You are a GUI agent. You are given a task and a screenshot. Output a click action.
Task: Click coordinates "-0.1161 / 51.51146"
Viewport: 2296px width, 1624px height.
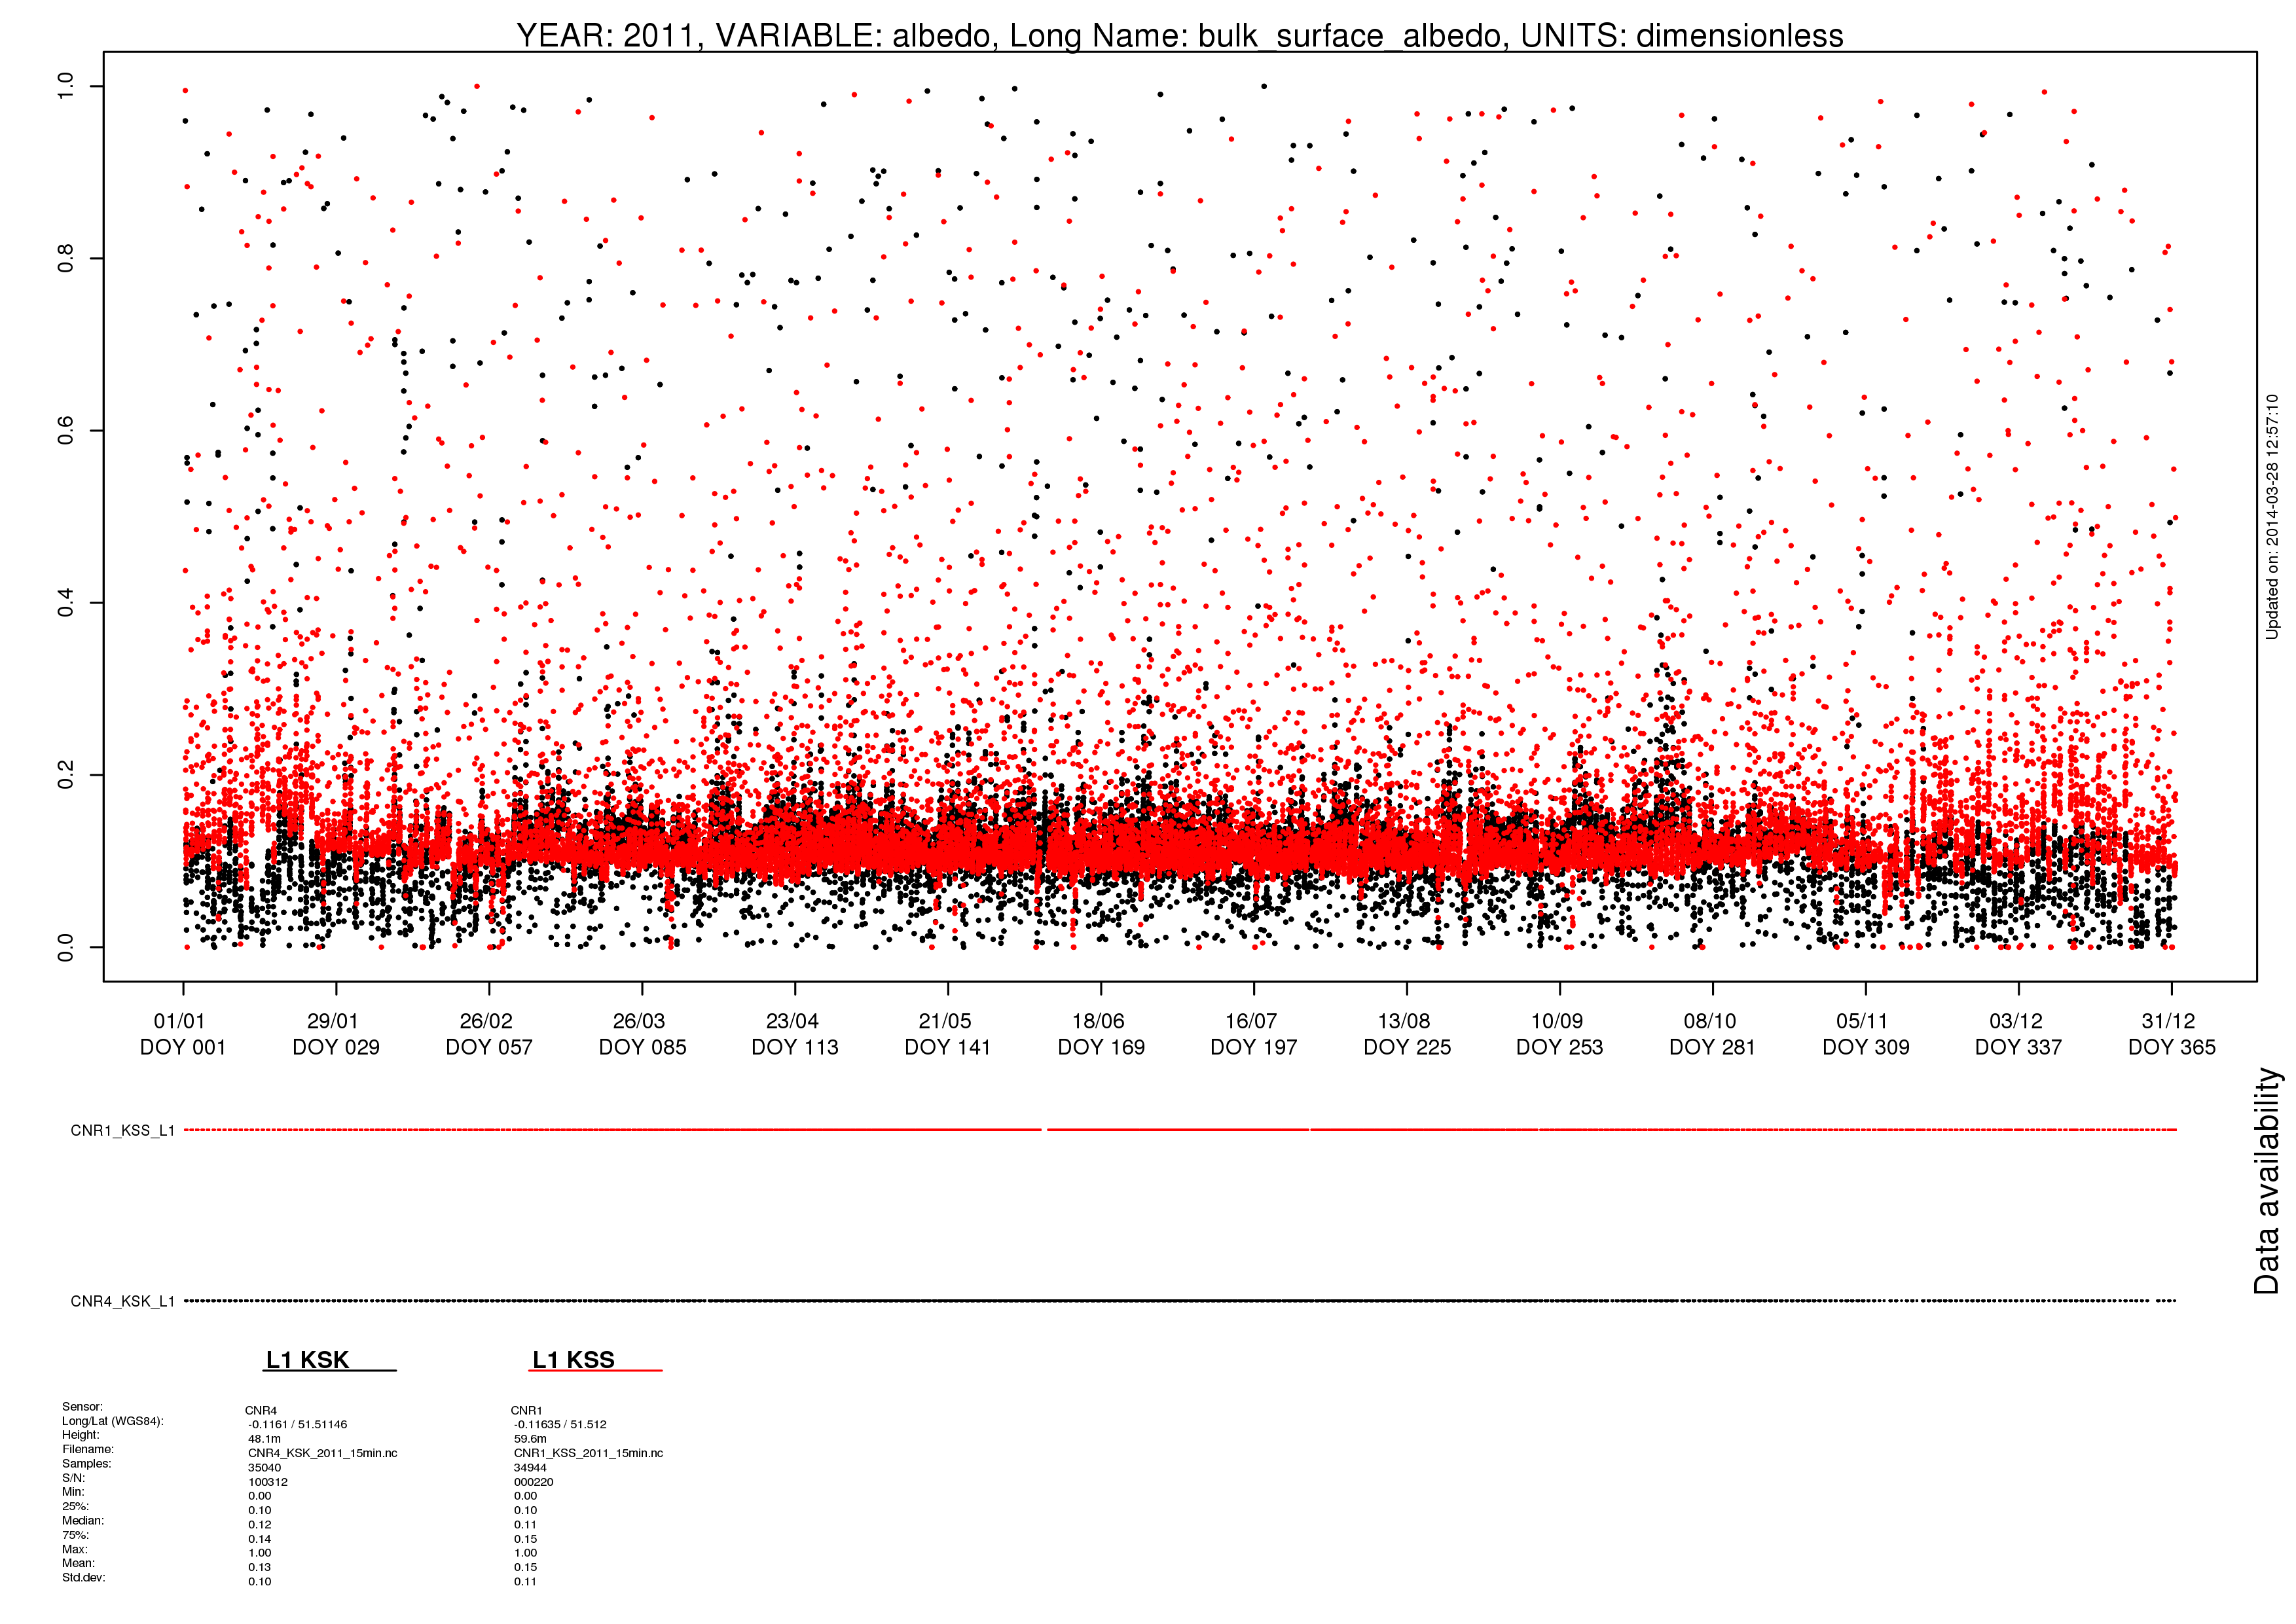(298, 1425)
